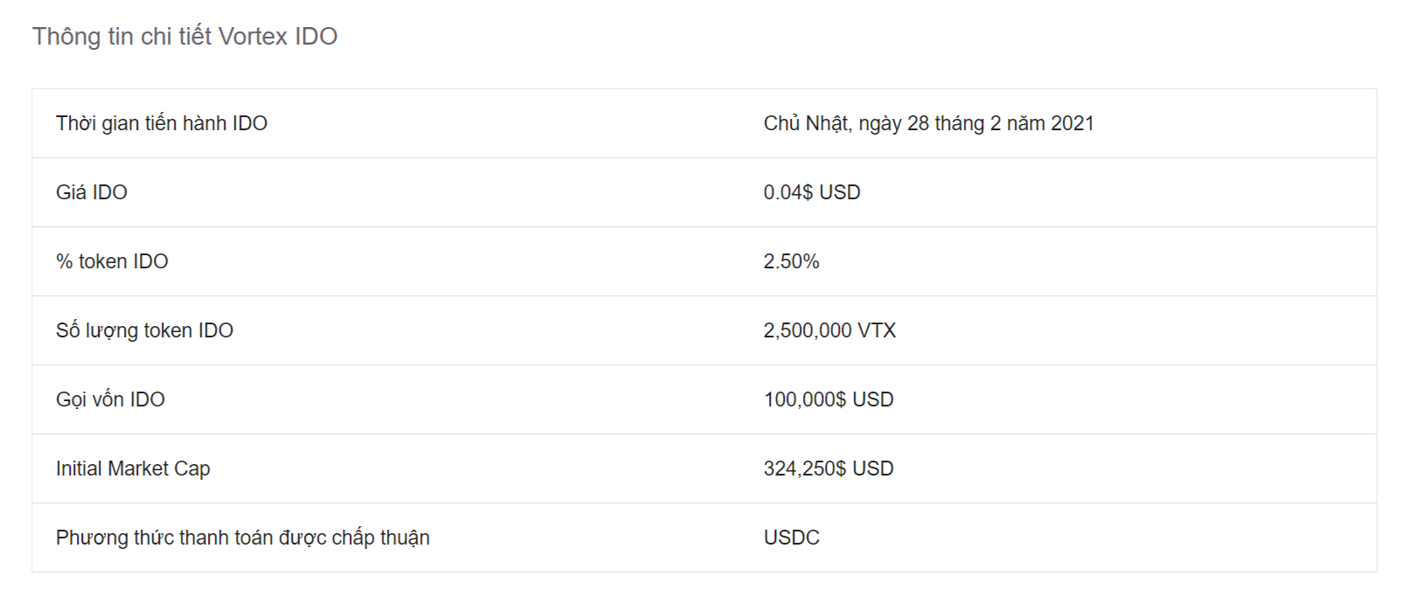Click the Phương thức thanh toán được chấp thuận label
Image resolution: width=1422 pixels, height=604 pixels.
pyautogui.click(x=242, y=538)
